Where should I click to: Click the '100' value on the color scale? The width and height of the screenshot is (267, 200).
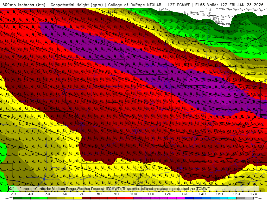(x=133, y=194)
